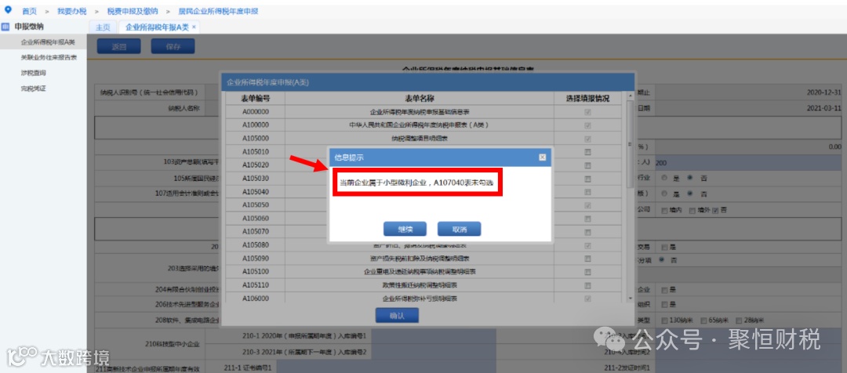The height and width of the screenshot is (373, 847).
Task: Open 首页 breadcrumb link
Action: pyautogui.click(x=29, y=11)
